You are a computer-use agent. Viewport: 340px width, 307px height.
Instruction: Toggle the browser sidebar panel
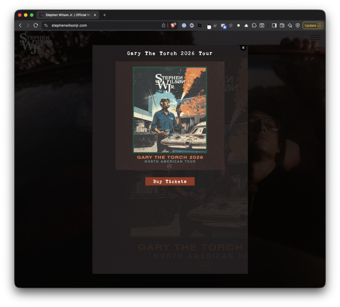click(x=274, y=26)
